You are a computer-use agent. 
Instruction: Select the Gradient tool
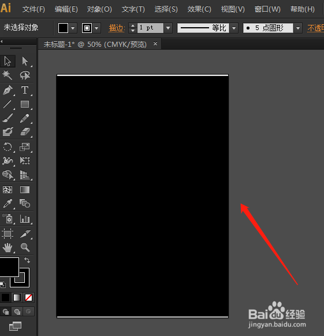(x=25, y=190)
